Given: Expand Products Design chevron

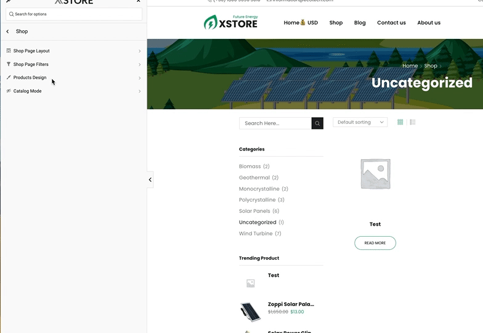Looking at the screenshot, I should coord(139,78).
